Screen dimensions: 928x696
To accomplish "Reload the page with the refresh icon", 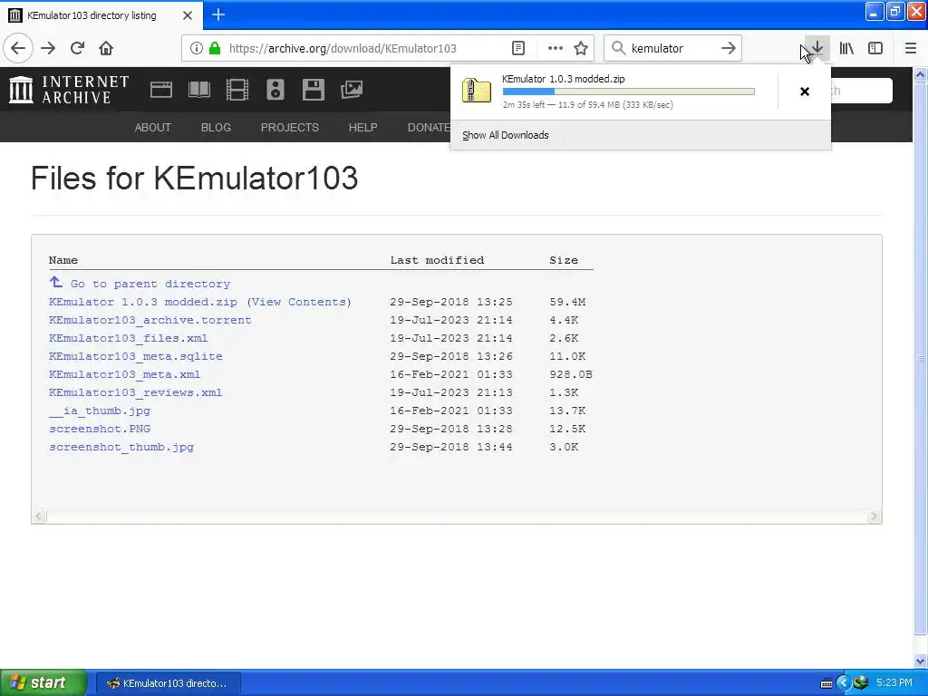I will click(78, 49).
